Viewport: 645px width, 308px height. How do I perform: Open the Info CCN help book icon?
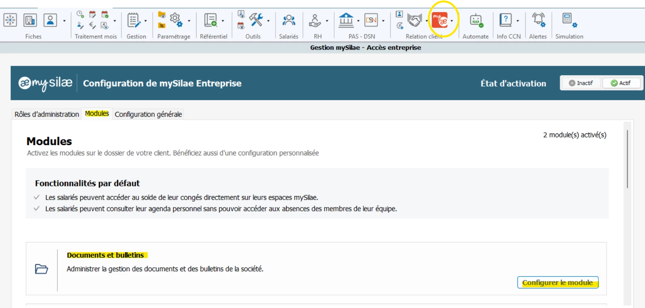click(x=506, y=20)
